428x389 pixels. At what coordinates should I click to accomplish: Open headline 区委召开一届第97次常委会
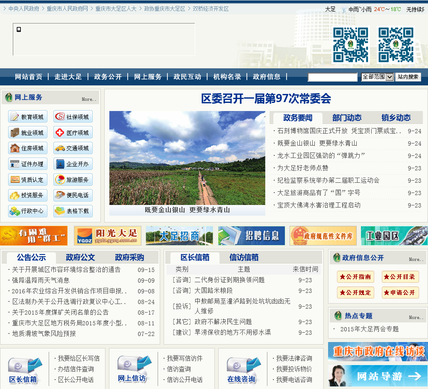(x=266, y=99)
